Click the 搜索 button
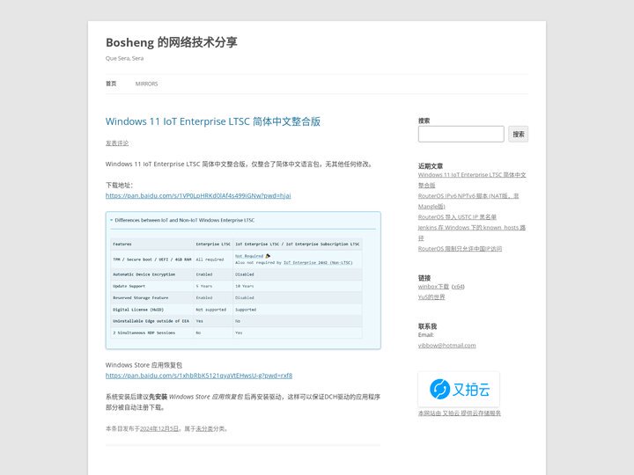Screen dimensions: 634x475 tap(519, 134)
